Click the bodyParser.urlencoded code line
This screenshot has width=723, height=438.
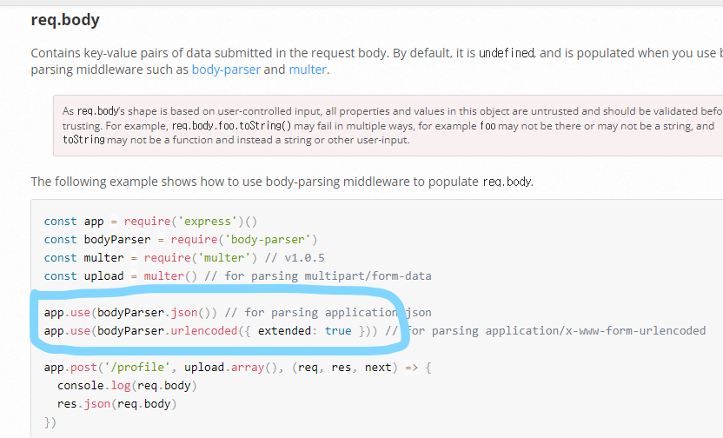[x=375, y=330]
